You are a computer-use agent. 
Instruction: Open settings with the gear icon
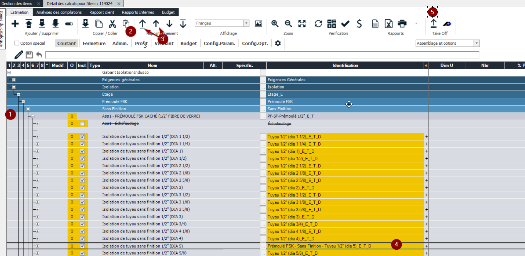278,43
